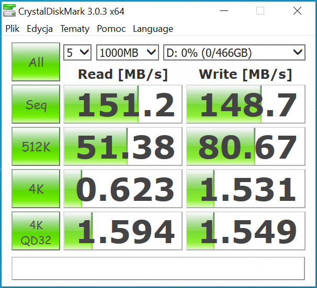The height and width of the screenshot is (288, 317).
Task: Minimize the CrystalDiskMark window
Action: point(224,10)
